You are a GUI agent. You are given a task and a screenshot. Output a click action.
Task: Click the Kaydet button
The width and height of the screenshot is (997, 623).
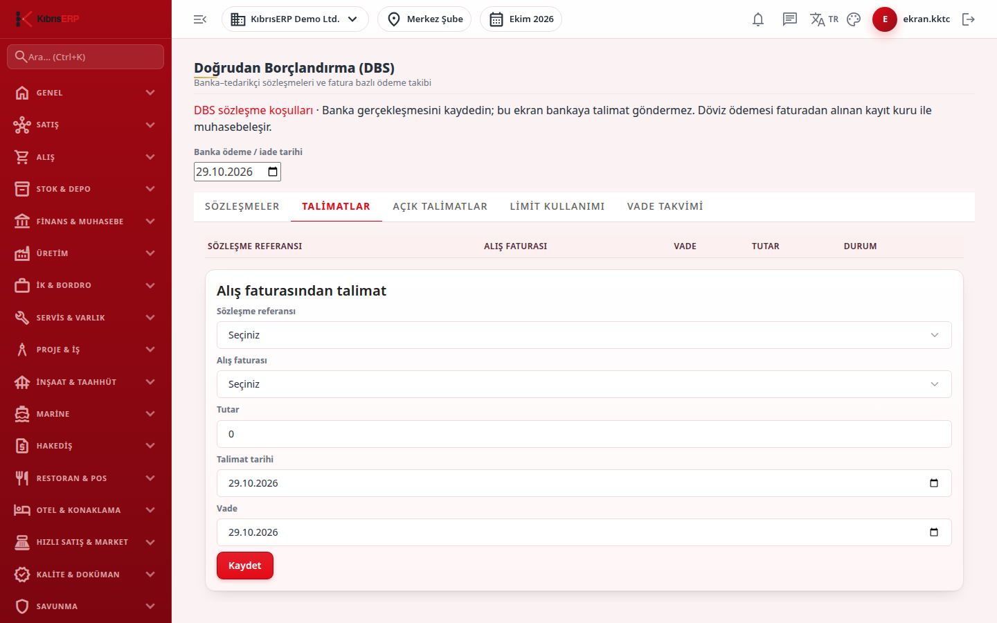pyautogui.click(x=245, y=566)
